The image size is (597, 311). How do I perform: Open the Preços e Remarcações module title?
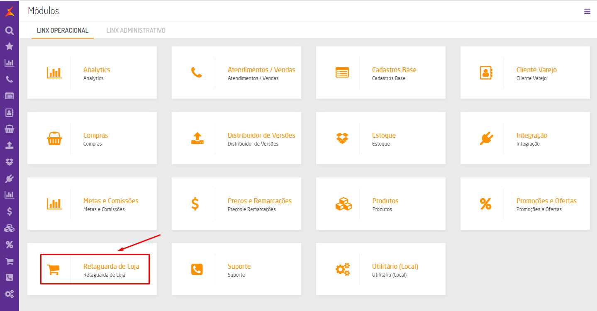point(260,201)
